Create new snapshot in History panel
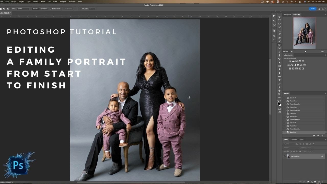Viewport: 327px width, 184px height. click(318, 135)
